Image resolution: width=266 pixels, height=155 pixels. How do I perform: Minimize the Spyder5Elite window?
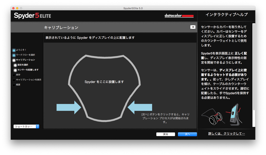[17, 8]
